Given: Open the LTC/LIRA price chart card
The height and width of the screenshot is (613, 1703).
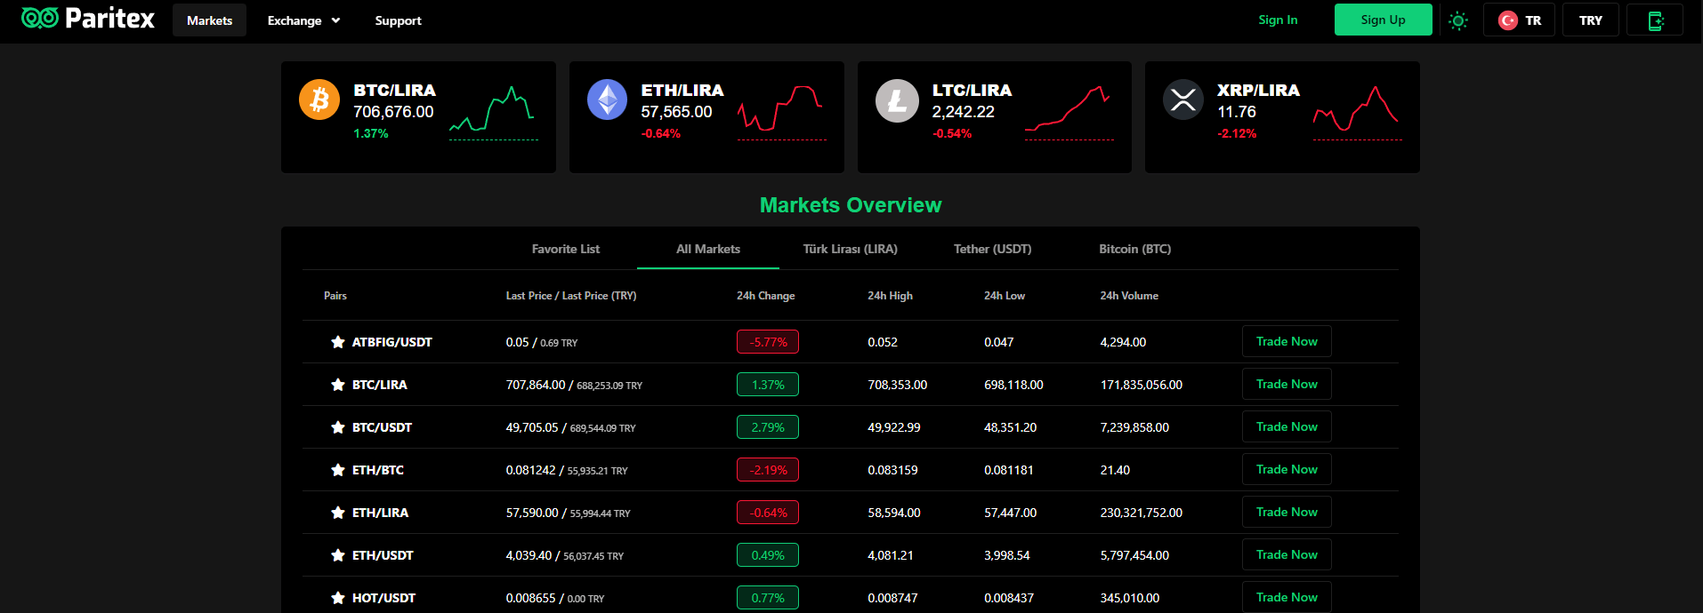Looking at the screenshot, I should [x=995, y=117].
